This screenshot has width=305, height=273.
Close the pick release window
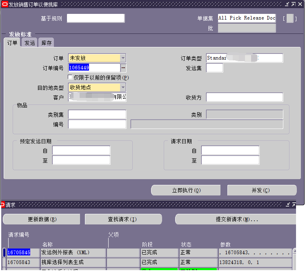(x=300, y=4)
